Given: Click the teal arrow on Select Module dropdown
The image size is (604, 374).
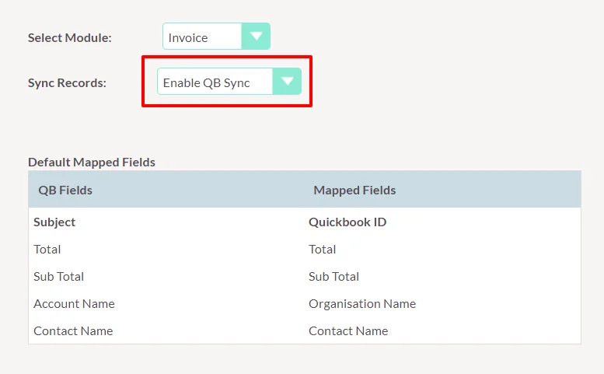Looking at the screenshot, I should [x=256, y=37].
